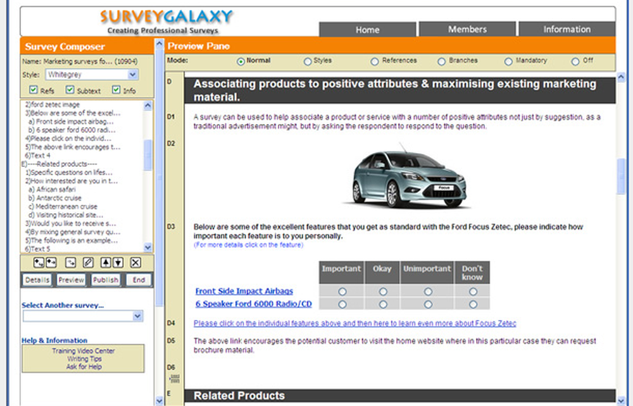
Task: Select the Styles mode radio button
Action: 308,62
